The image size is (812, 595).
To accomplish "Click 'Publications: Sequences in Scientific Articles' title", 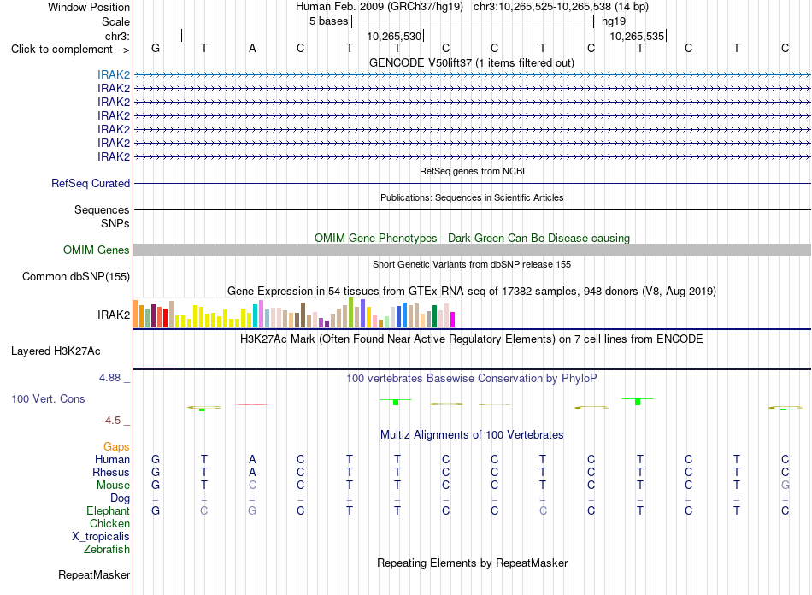I will pyautogui.click(x=472, y=197).
